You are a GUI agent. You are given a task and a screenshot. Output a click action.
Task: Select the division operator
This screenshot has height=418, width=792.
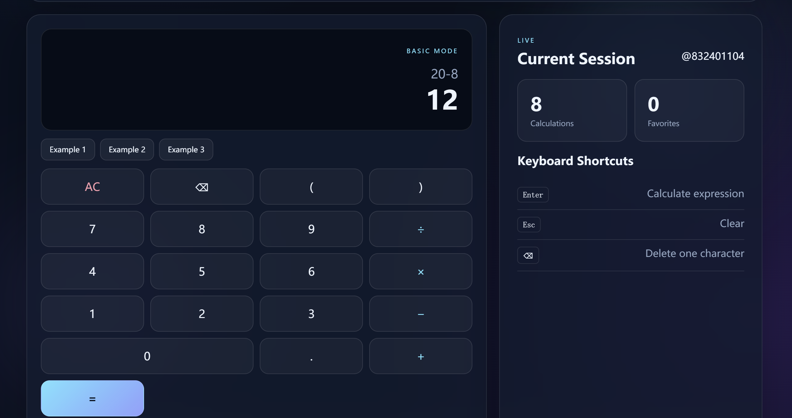[421, 229]
